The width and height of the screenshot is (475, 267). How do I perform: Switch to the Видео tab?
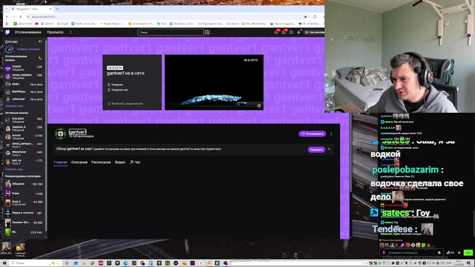[x=120, y=162]
